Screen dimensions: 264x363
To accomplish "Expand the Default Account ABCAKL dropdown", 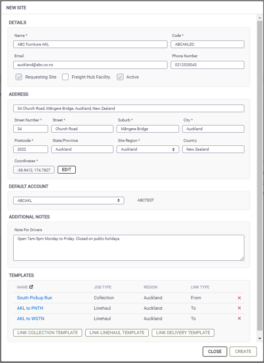I will click(x=69, y=200).
